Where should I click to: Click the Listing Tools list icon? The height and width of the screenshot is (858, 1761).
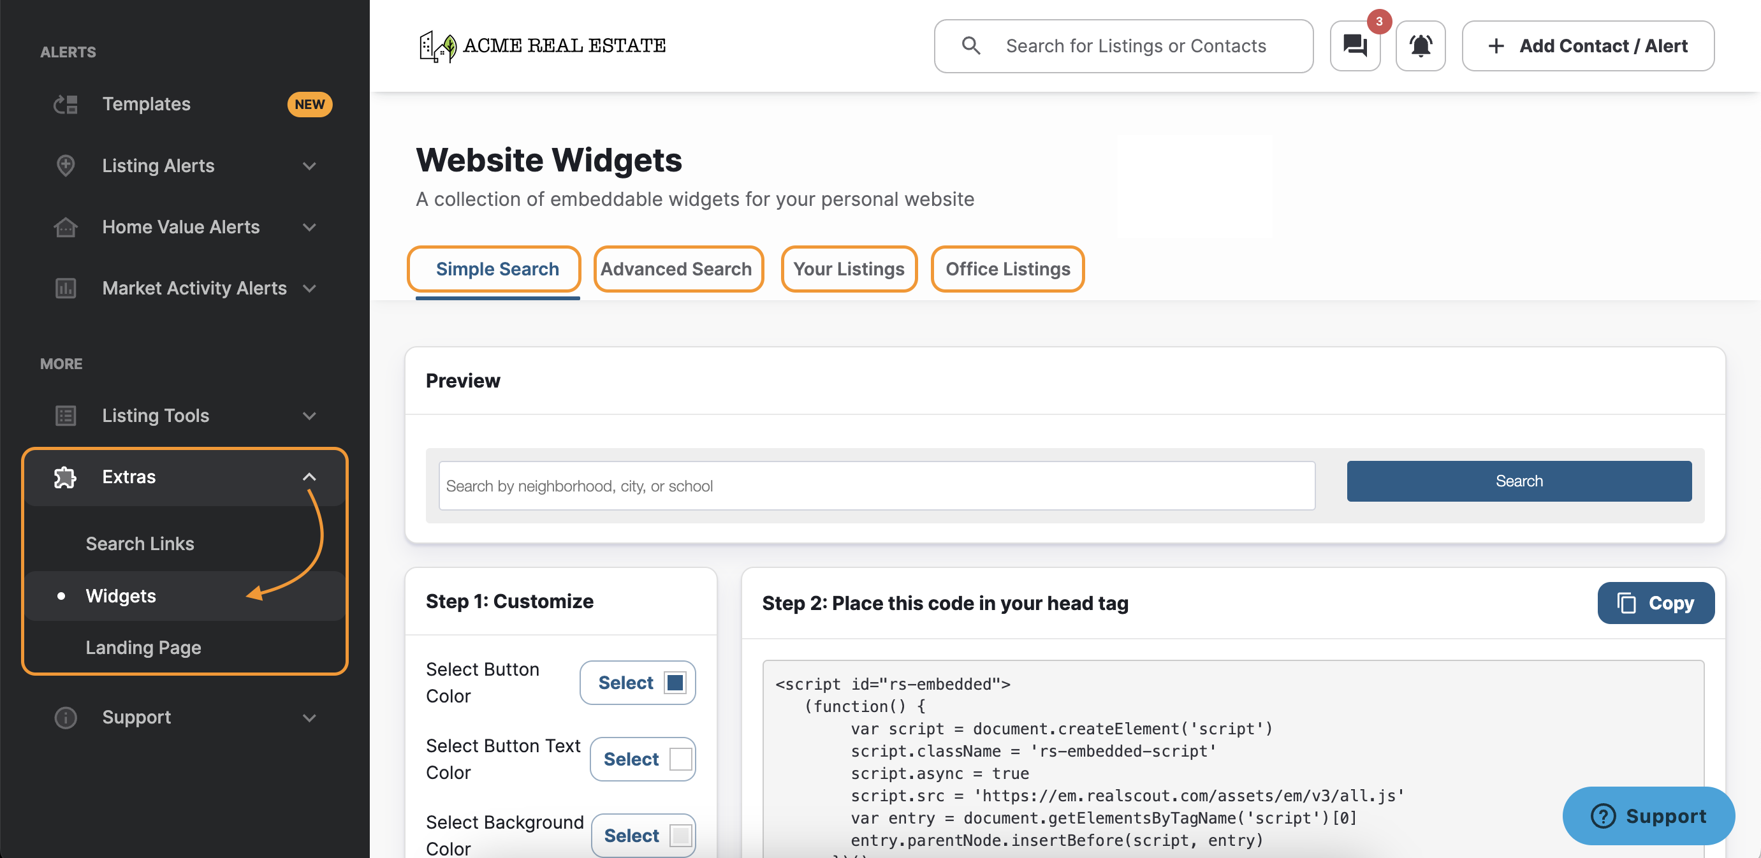coord(66,416)
